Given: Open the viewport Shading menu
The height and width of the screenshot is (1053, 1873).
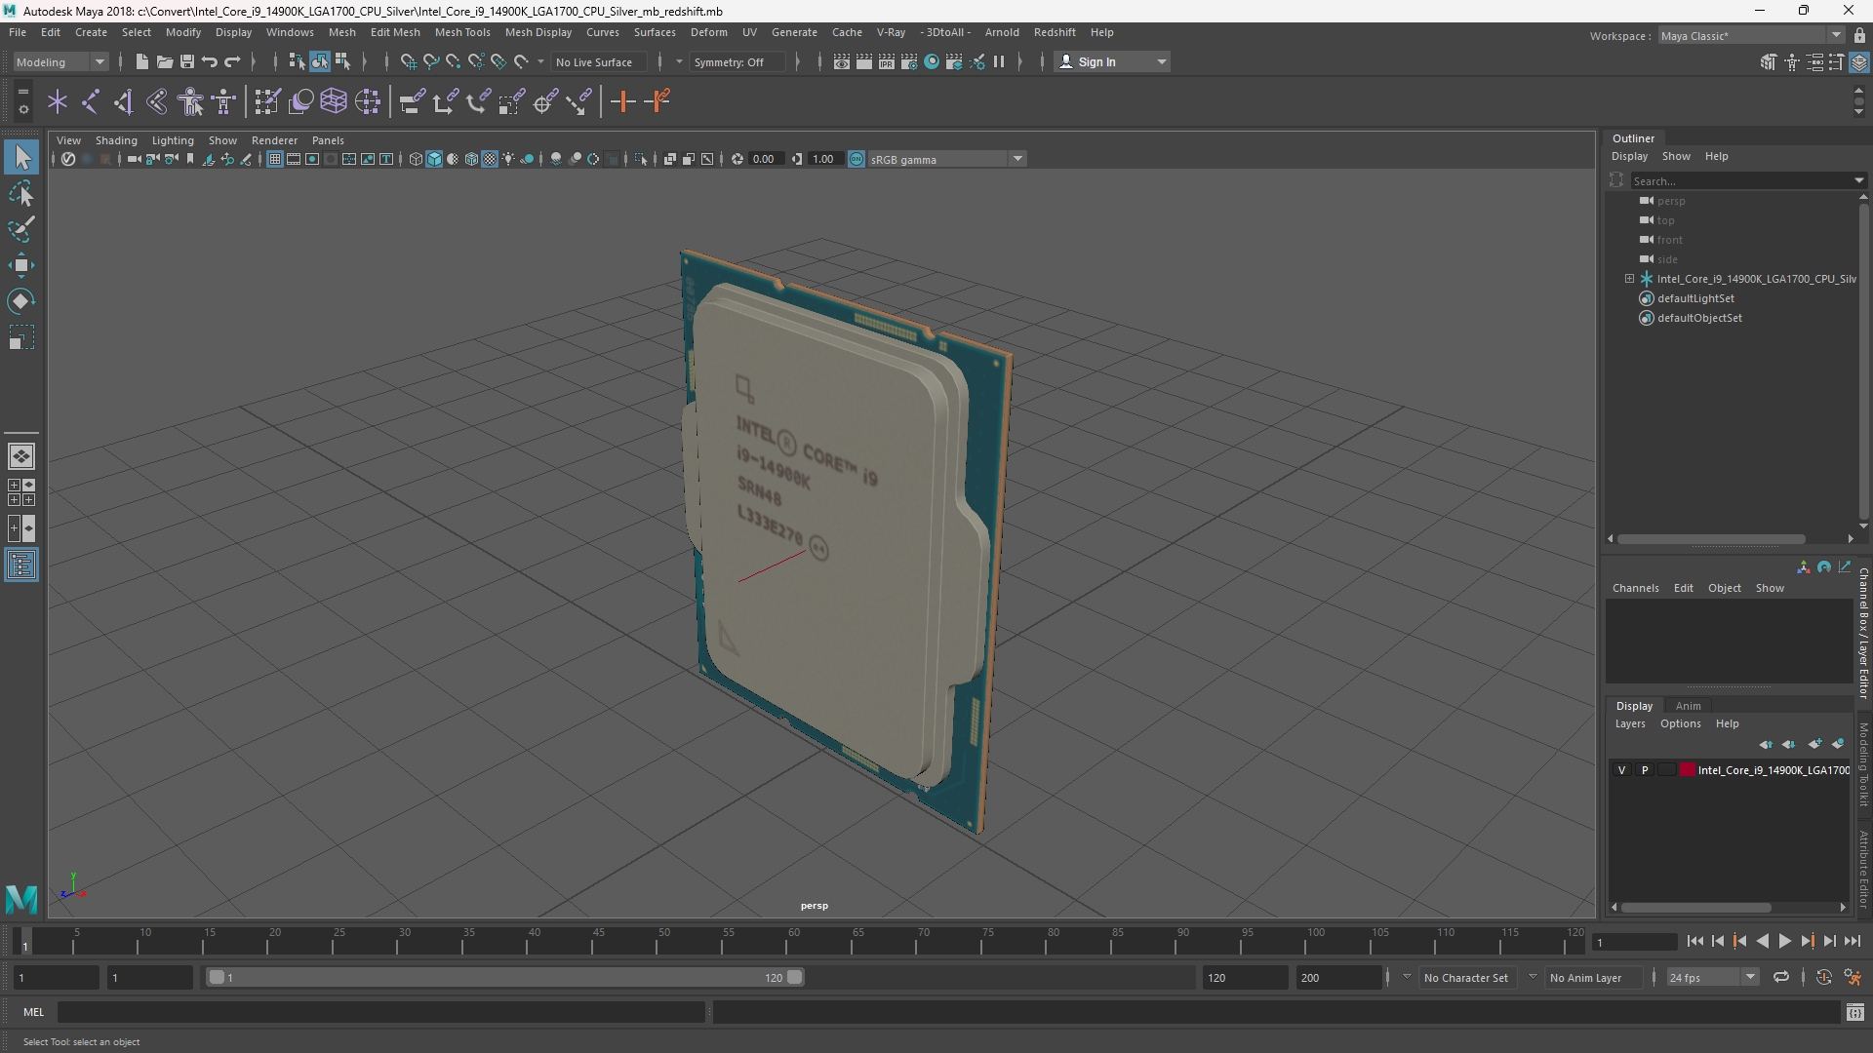Looking at the screenshot, I should coord(116,140).
